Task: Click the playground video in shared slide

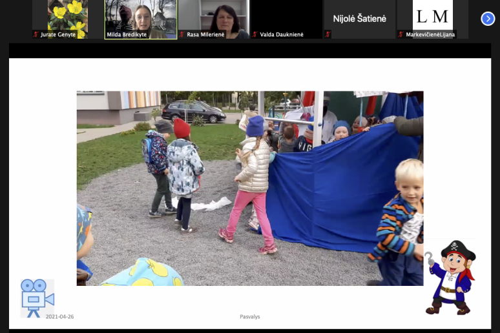Action: point(250,188)
